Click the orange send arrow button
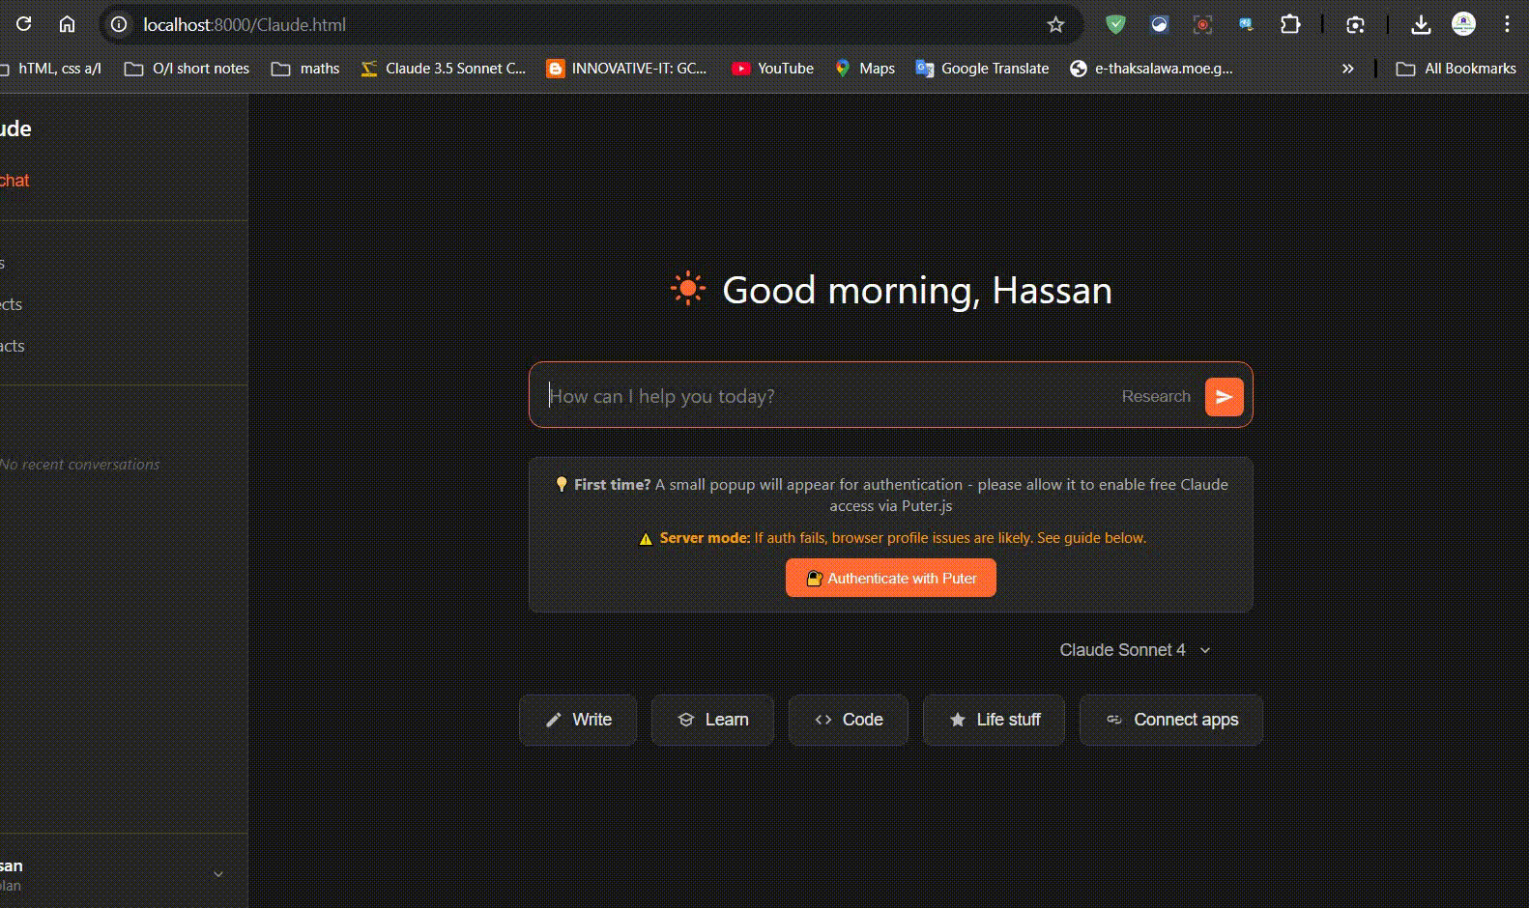Viewport: 1529px width, 908px height. click(1224, 396)
